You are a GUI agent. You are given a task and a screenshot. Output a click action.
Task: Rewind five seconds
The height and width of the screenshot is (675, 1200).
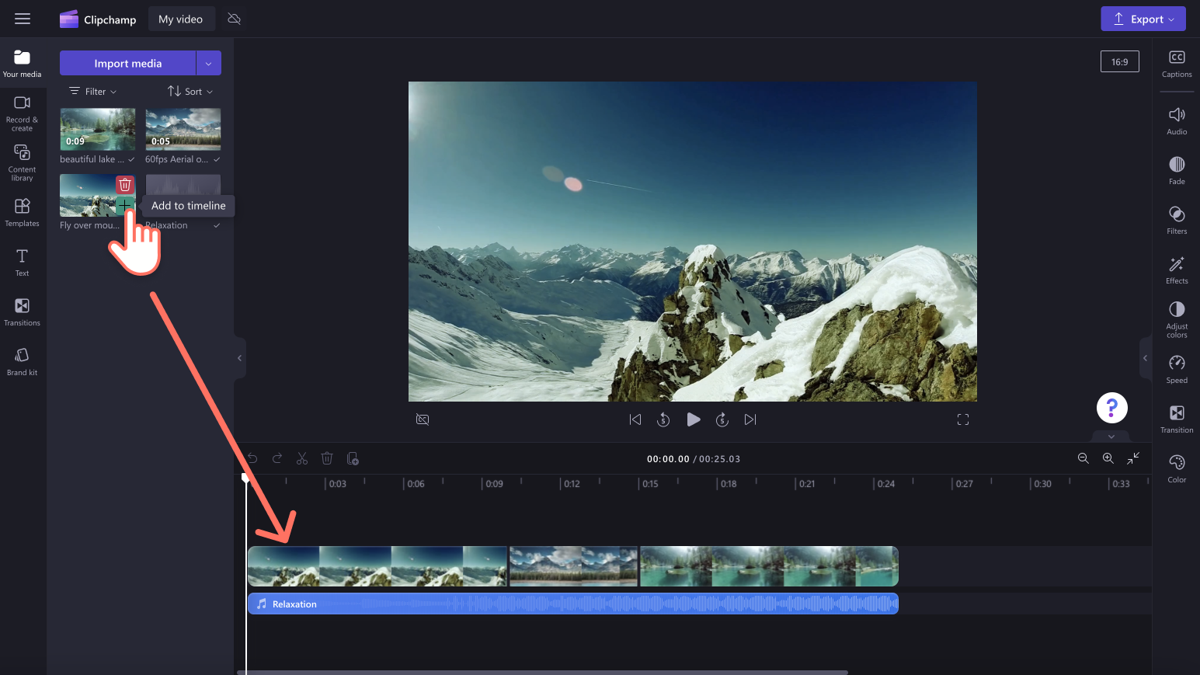(x=663, y=419)
